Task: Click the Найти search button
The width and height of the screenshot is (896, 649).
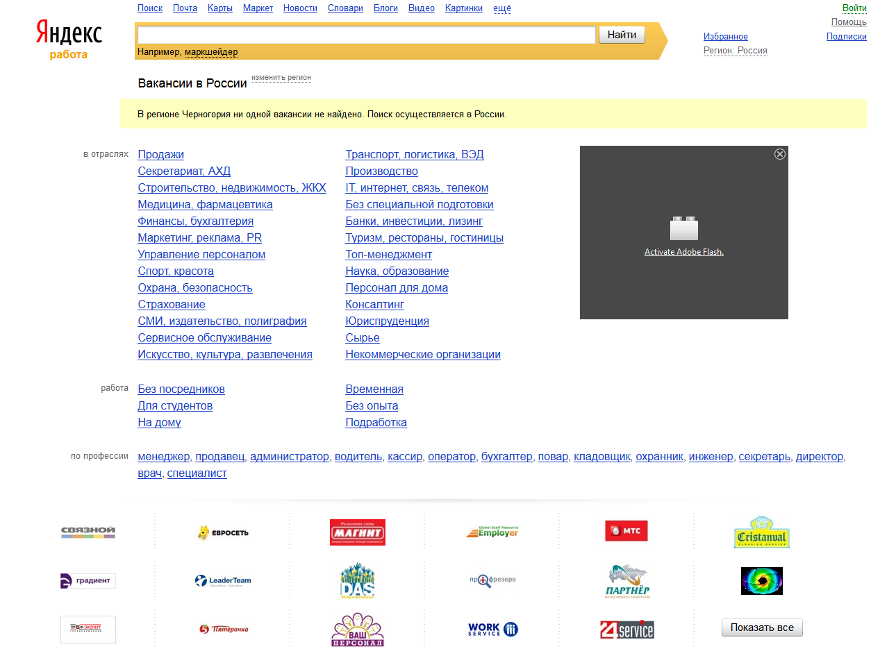Action: 622,35
